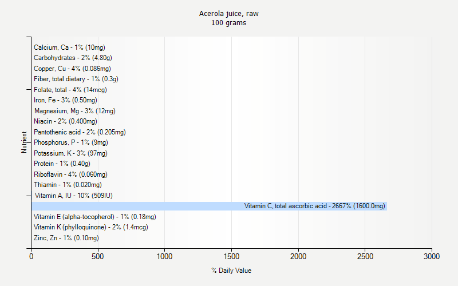Click the 1000 tick label on x-axis

(x=164, y=256)
